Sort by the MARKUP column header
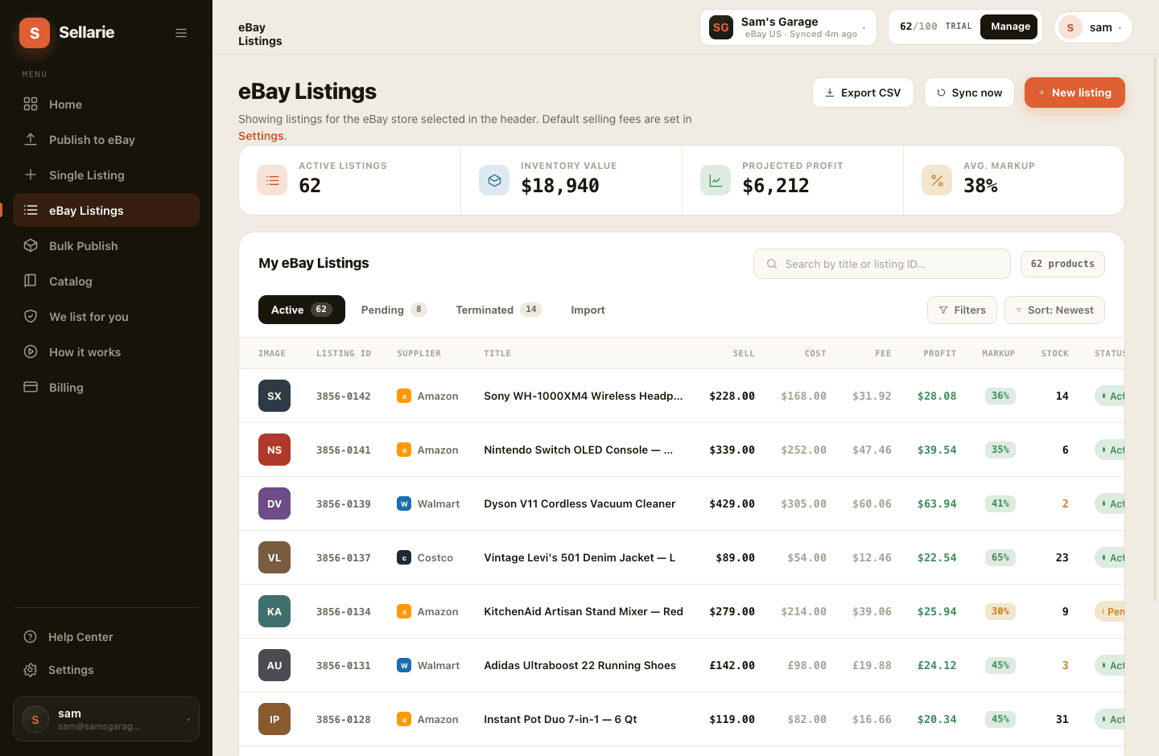Image resolution: width=1159 pixels, height=756 pixels. (998, 353)
